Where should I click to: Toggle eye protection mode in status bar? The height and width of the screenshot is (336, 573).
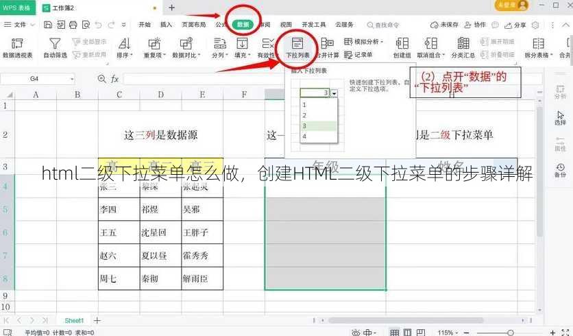(356, 333)
